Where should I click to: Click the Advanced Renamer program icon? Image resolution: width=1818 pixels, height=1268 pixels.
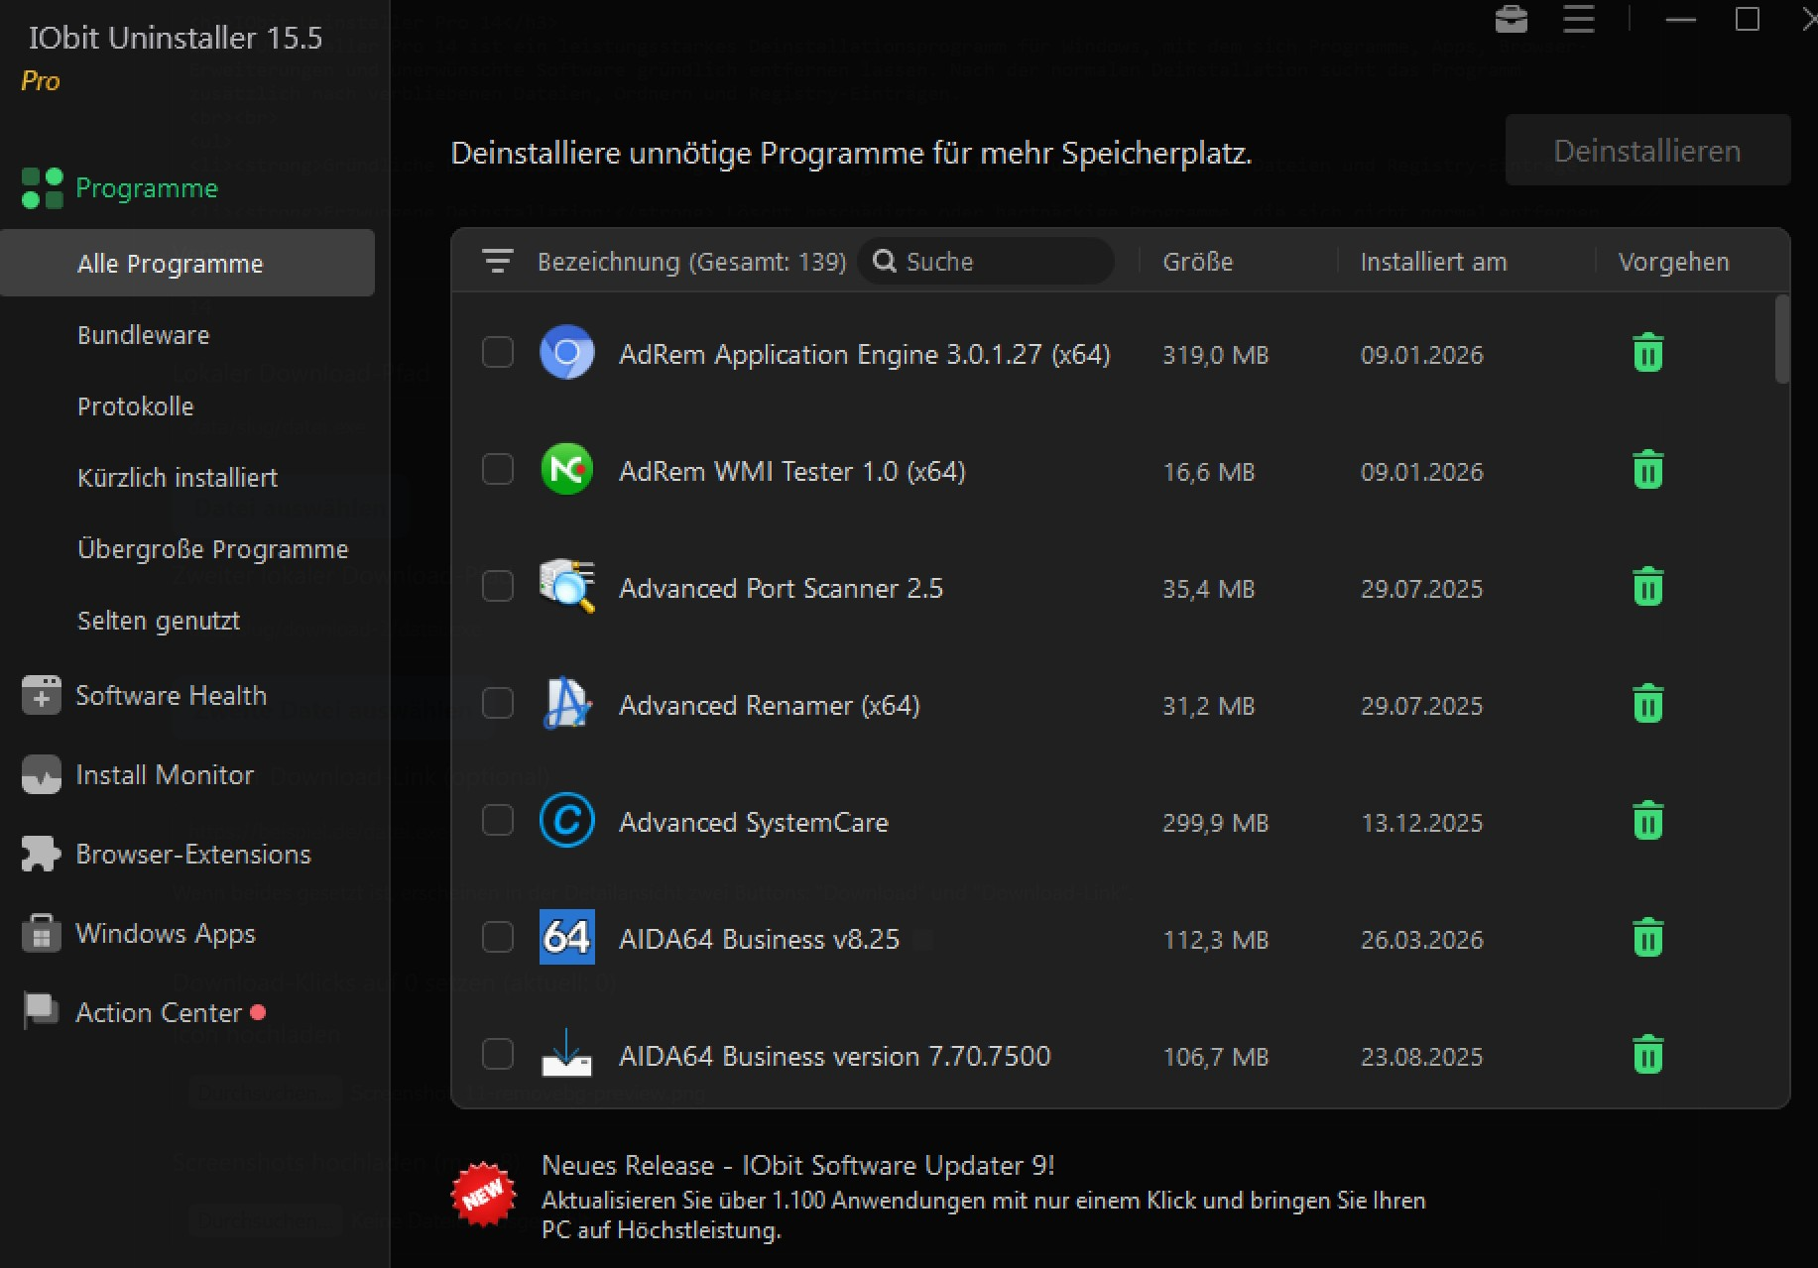click(566, 703)
